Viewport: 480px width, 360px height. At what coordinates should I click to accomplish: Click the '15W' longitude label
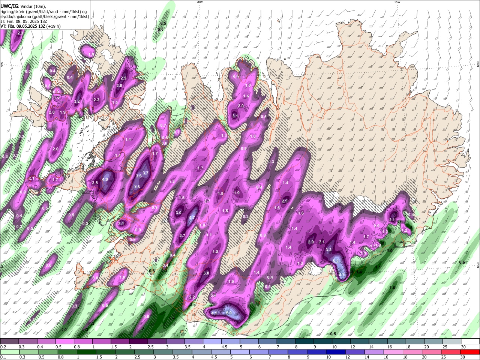[x=397, y=2]
